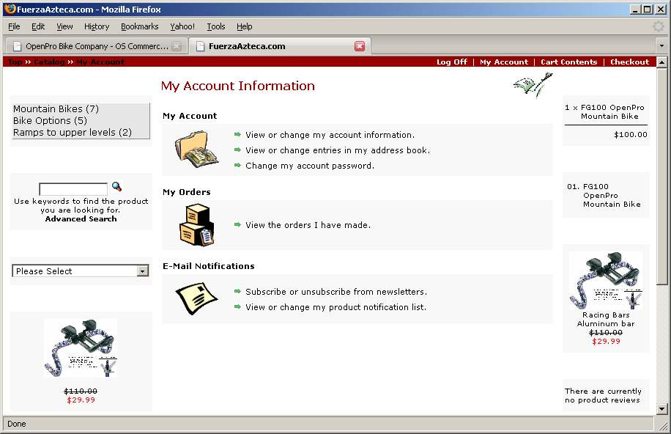Open the History menu
This screenshot has width=671, height=434.
click(x=96, y=26)
